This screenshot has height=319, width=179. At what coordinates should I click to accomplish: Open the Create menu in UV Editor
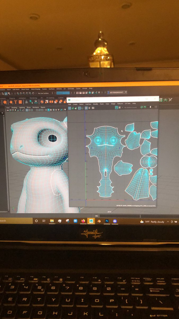(75, 104)
